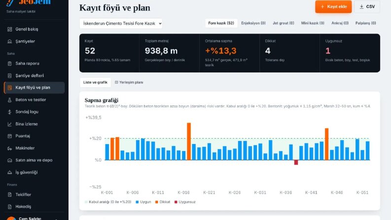Click the İş güvenliği helmet icon
The image size is (391, 220).
pyautogui.click(x=9, y=172)
